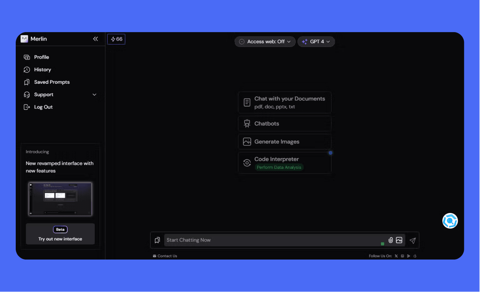Click the Perform Data Analysis tag
This screenshot has height=292, width=480.
tap(279, 167)
